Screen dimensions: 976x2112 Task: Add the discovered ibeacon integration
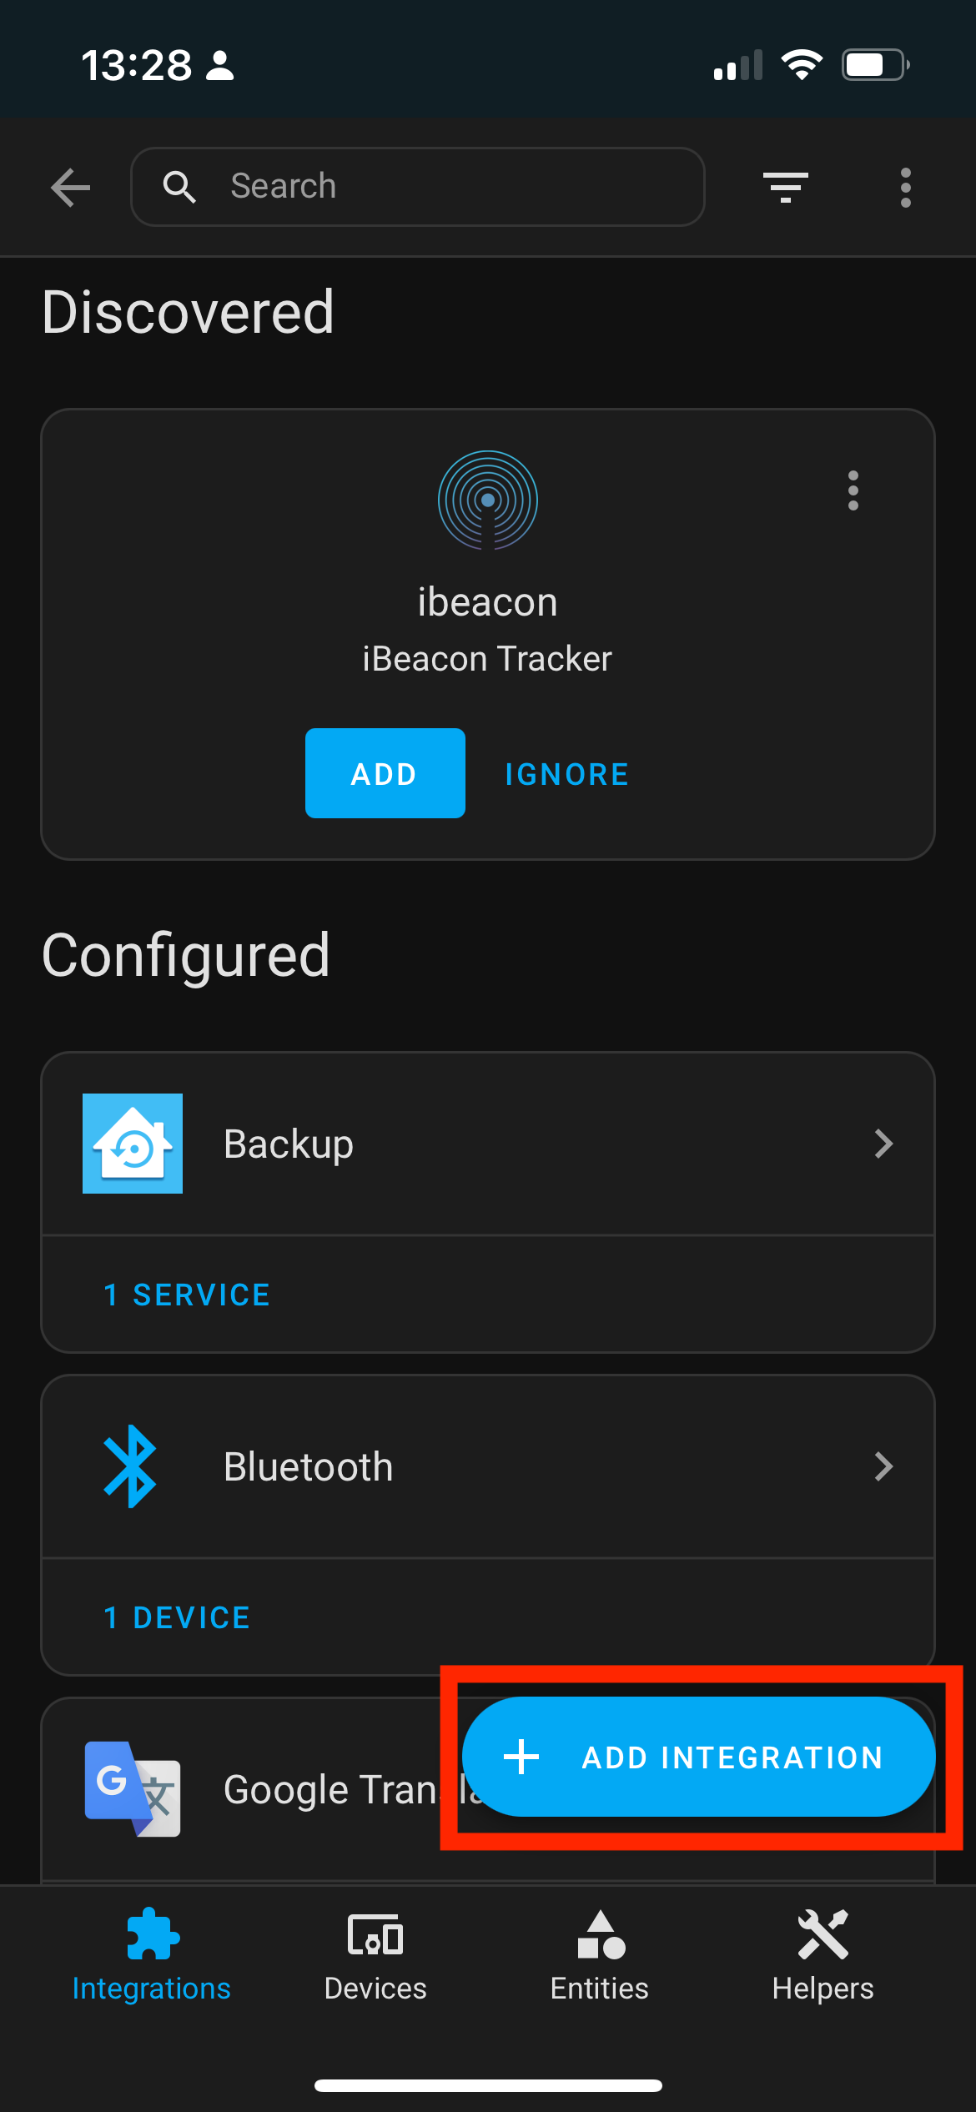pos(385,773)
